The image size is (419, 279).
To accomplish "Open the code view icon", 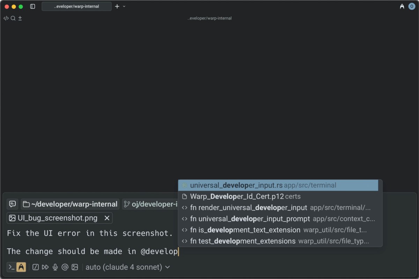I will click(6, 18).
